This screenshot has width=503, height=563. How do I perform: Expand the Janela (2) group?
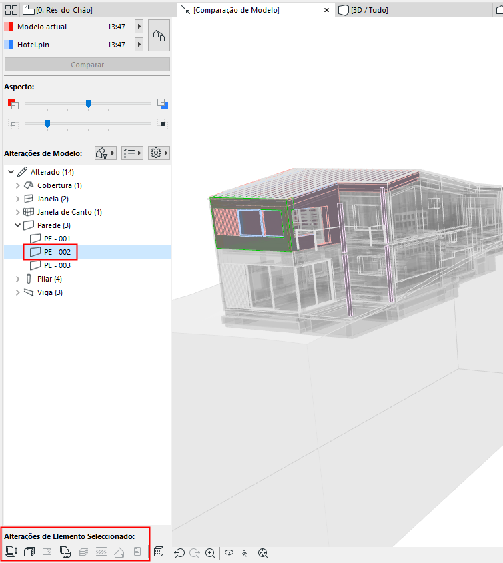(17, 199)
